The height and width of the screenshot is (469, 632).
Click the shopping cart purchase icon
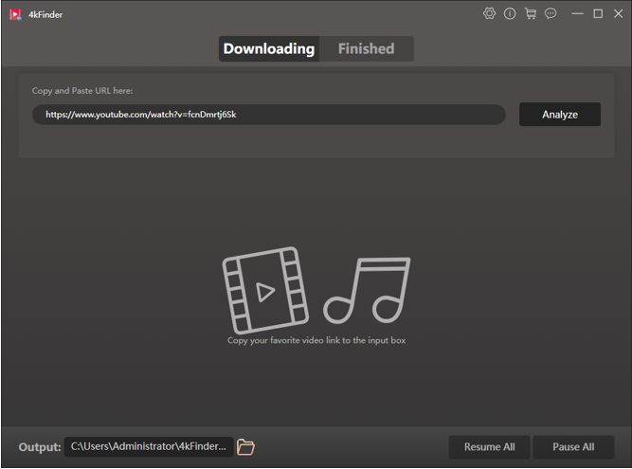point(531,14)
